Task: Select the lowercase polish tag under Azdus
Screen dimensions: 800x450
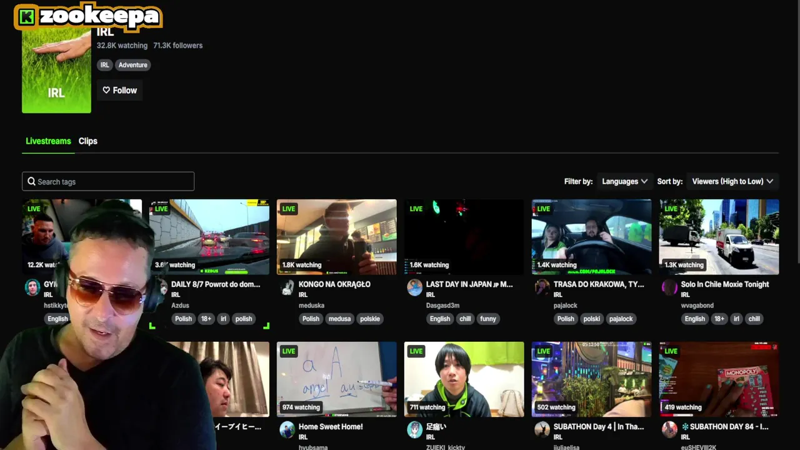Action: click(244, 319)
